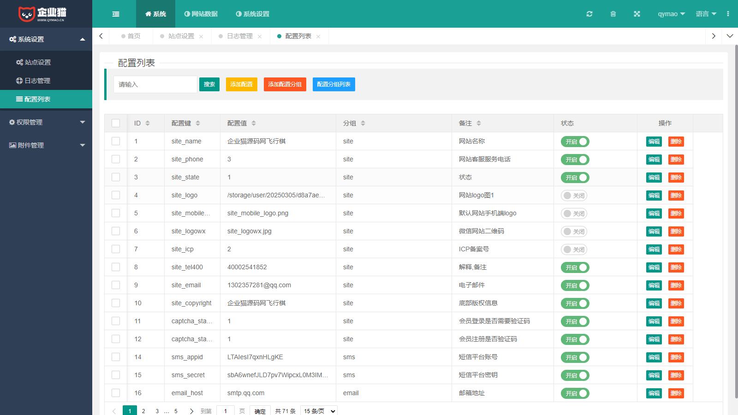Toggle fullscreen with the expand icon

637,14
